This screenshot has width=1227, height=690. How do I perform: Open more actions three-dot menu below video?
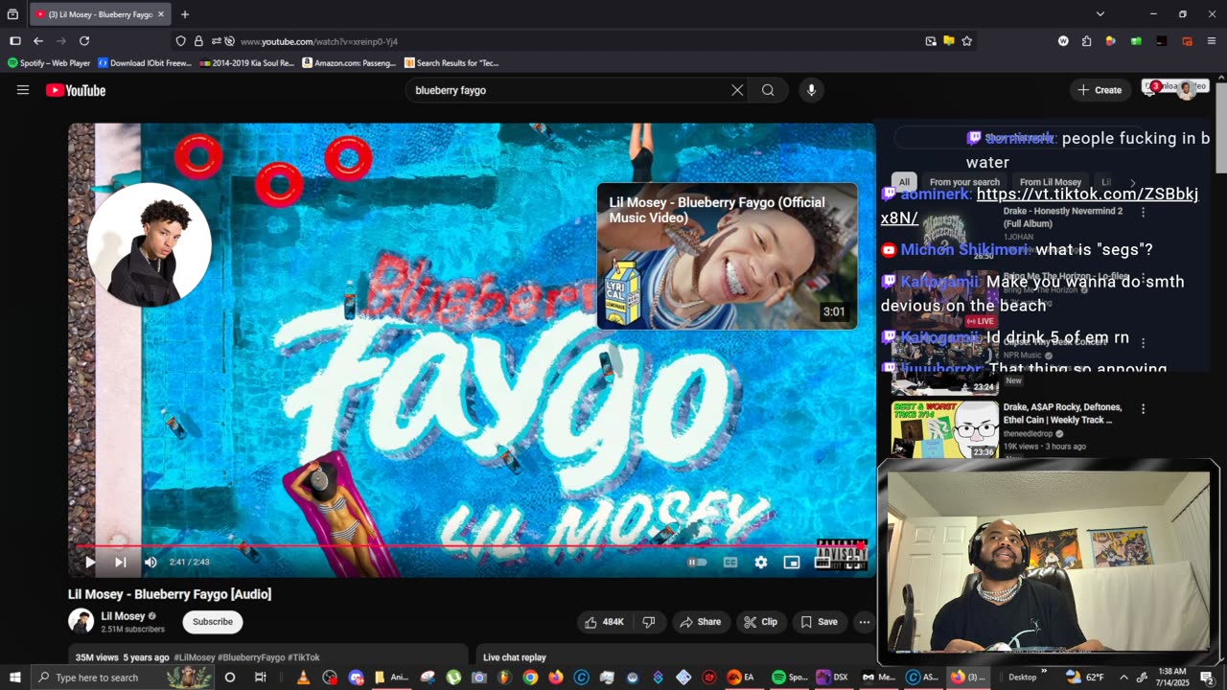[x=864, y=622]
